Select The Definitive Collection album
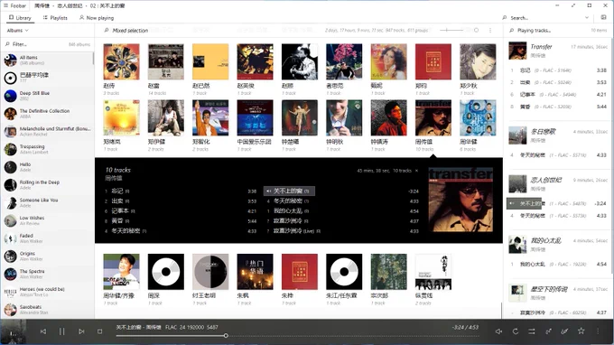This screenshot has width=614, height=345. 47,114
